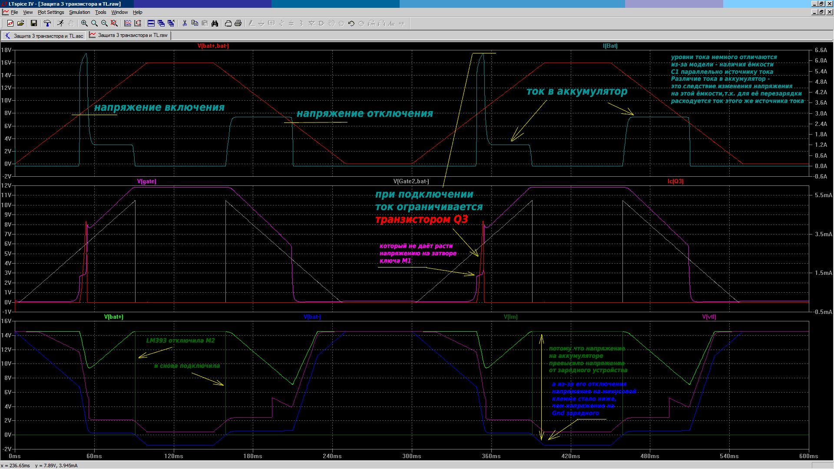The image size is (834, 469).
Task: Open the Control Panel hammer icon
Action: pyautogui.click(x=47, y=23)
